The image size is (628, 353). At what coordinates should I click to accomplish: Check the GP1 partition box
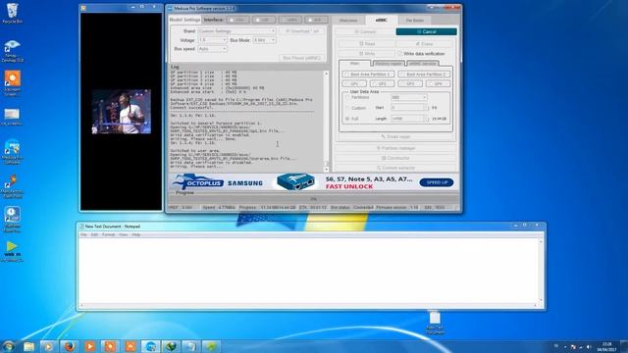(354, 84)
